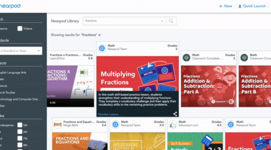Open Addition & Subtraction Part B thumbnail
The image size is (271, 150).
pyautogui.click(x=255, y=86)
